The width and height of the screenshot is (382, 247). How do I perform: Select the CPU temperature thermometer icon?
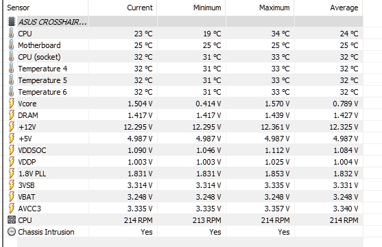[x=11, y=34]
